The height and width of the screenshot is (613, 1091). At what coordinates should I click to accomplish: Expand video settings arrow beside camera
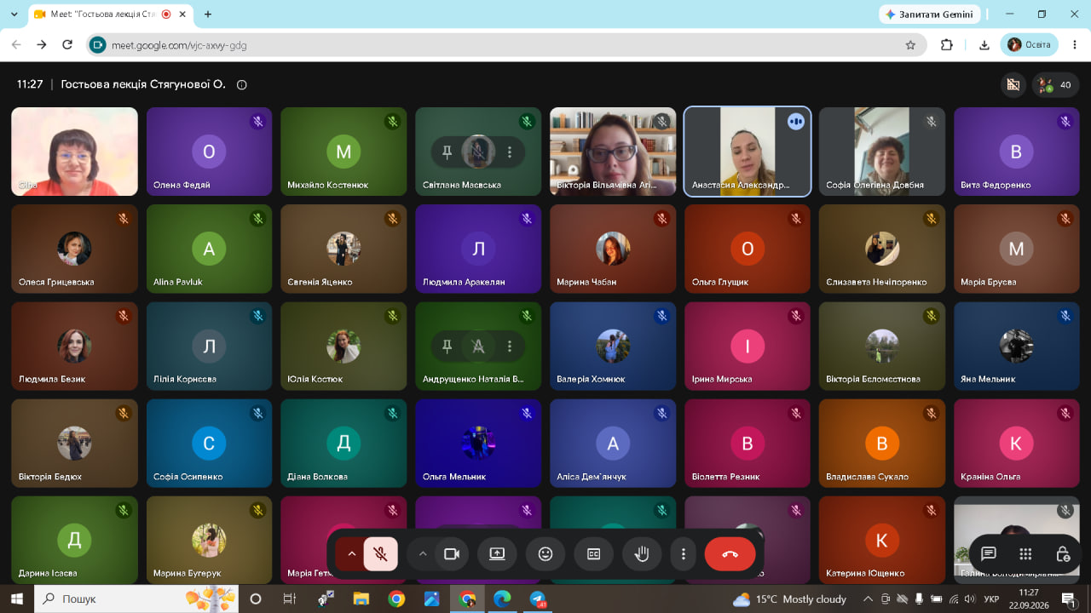(423, 554)
